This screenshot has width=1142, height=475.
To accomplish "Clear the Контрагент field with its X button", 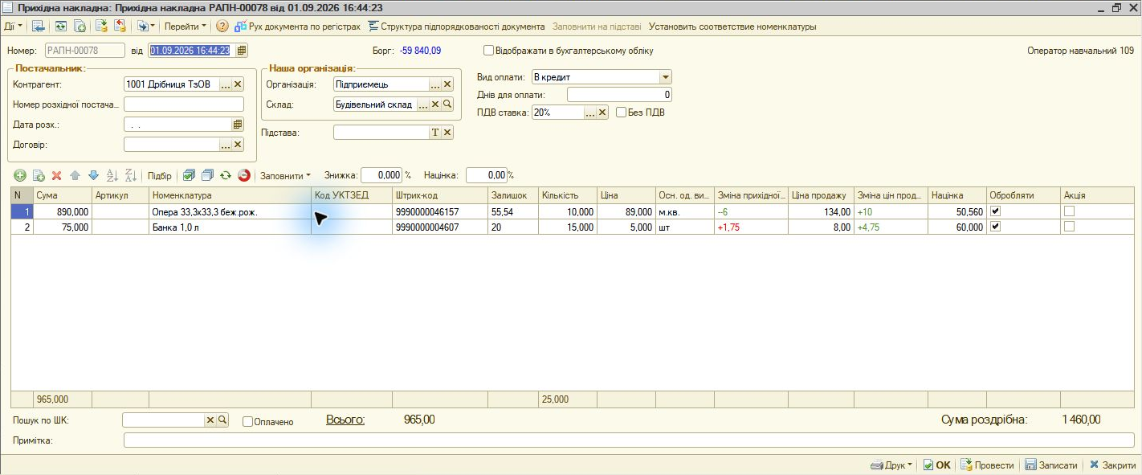I will click(x=238, y=84).
